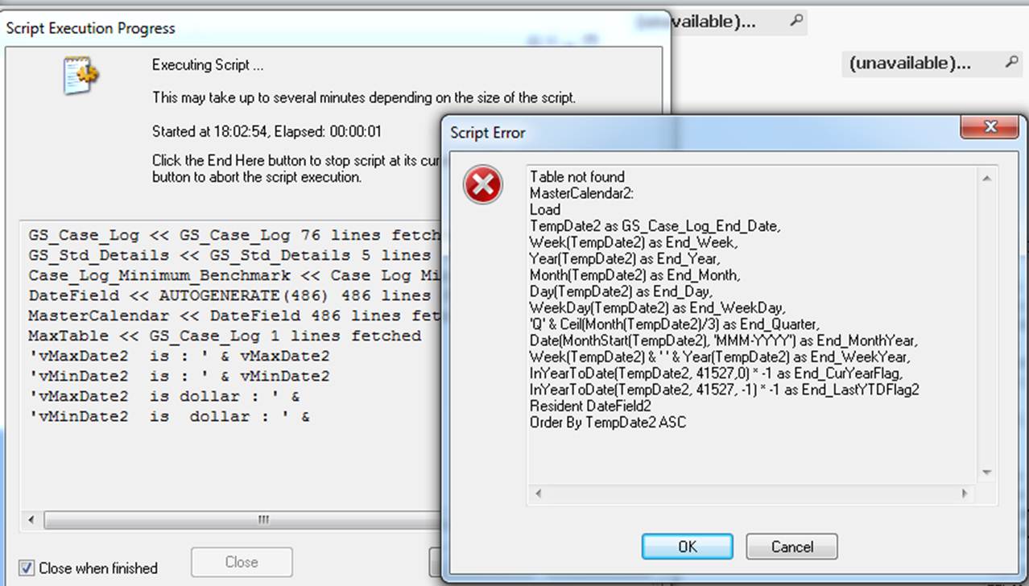The width and height of the screenshot is (1029, 586).
Task: Click the left arrow of the script log scrollbar
Action: pyautogui.click(x=31, y=520)
